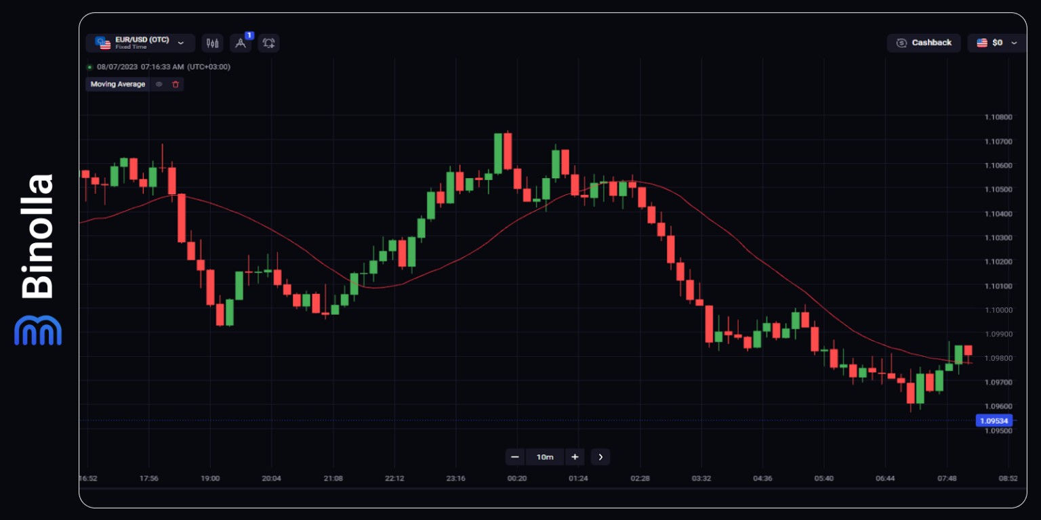Screen dimensions: 1041x520
Task: Click the 08/07/2023 date and time stamp
Action: (x=163, y=67)
